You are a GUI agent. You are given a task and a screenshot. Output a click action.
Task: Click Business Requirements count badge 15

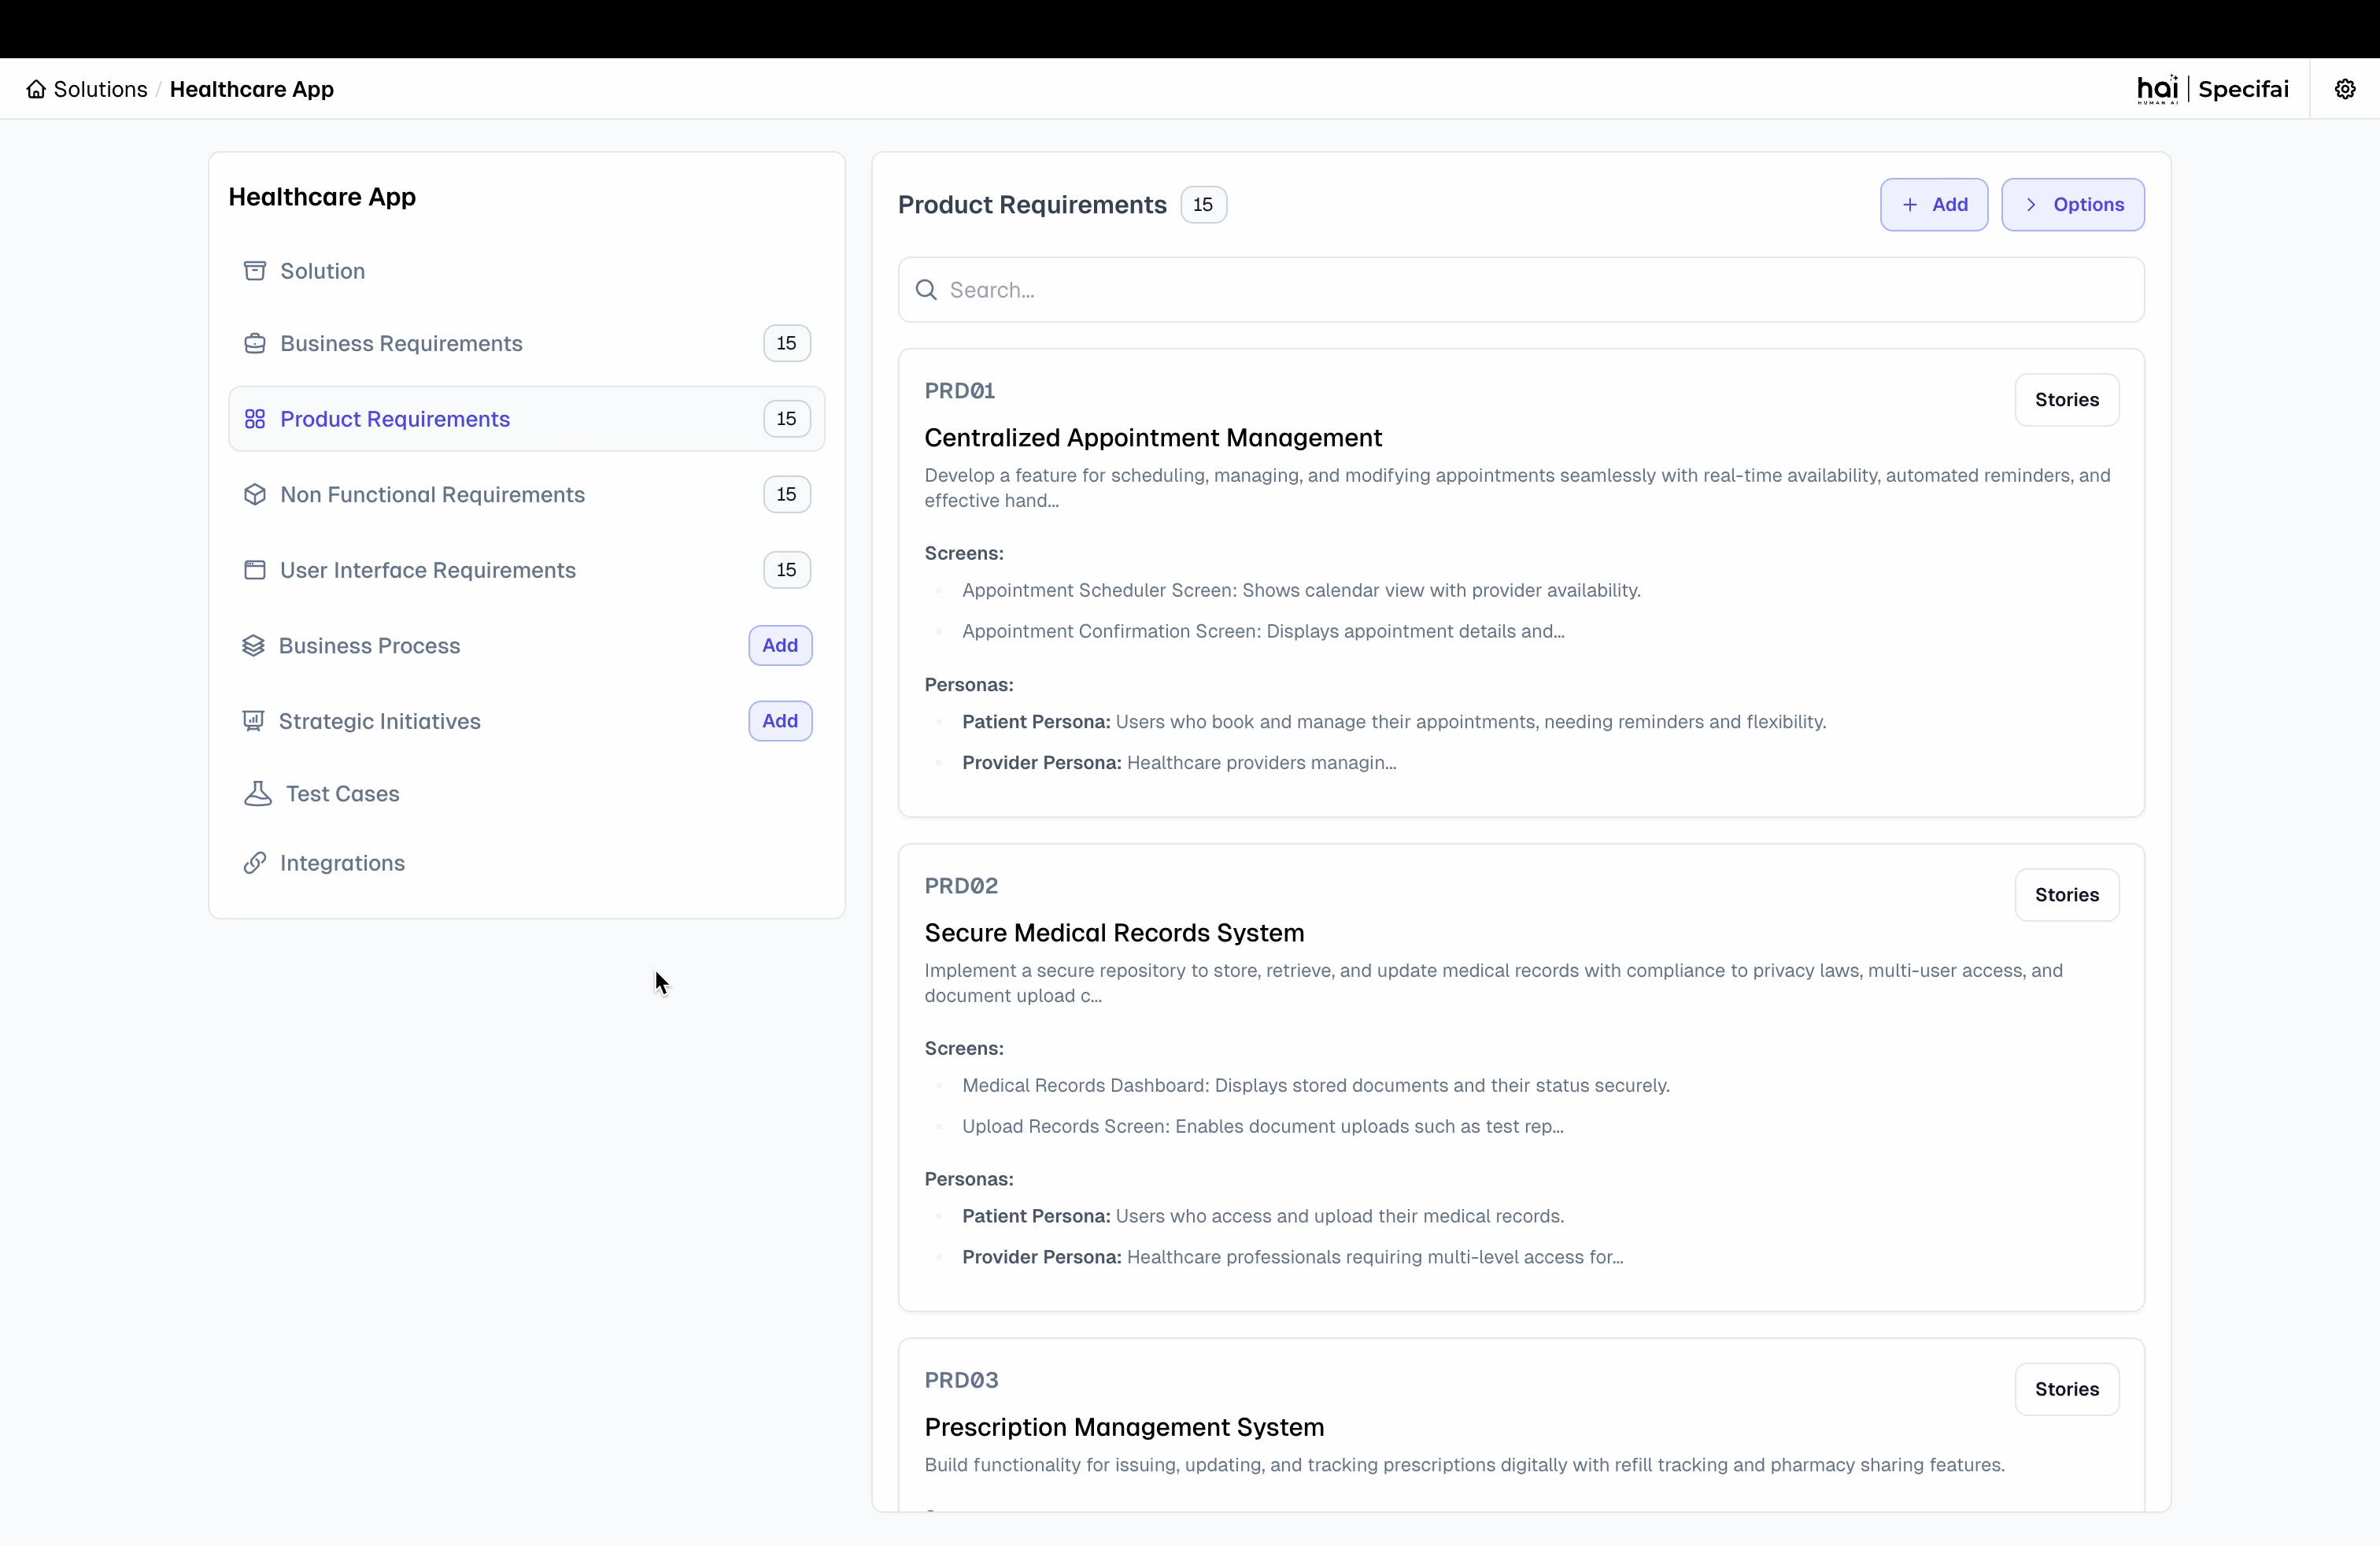point(787,343)
